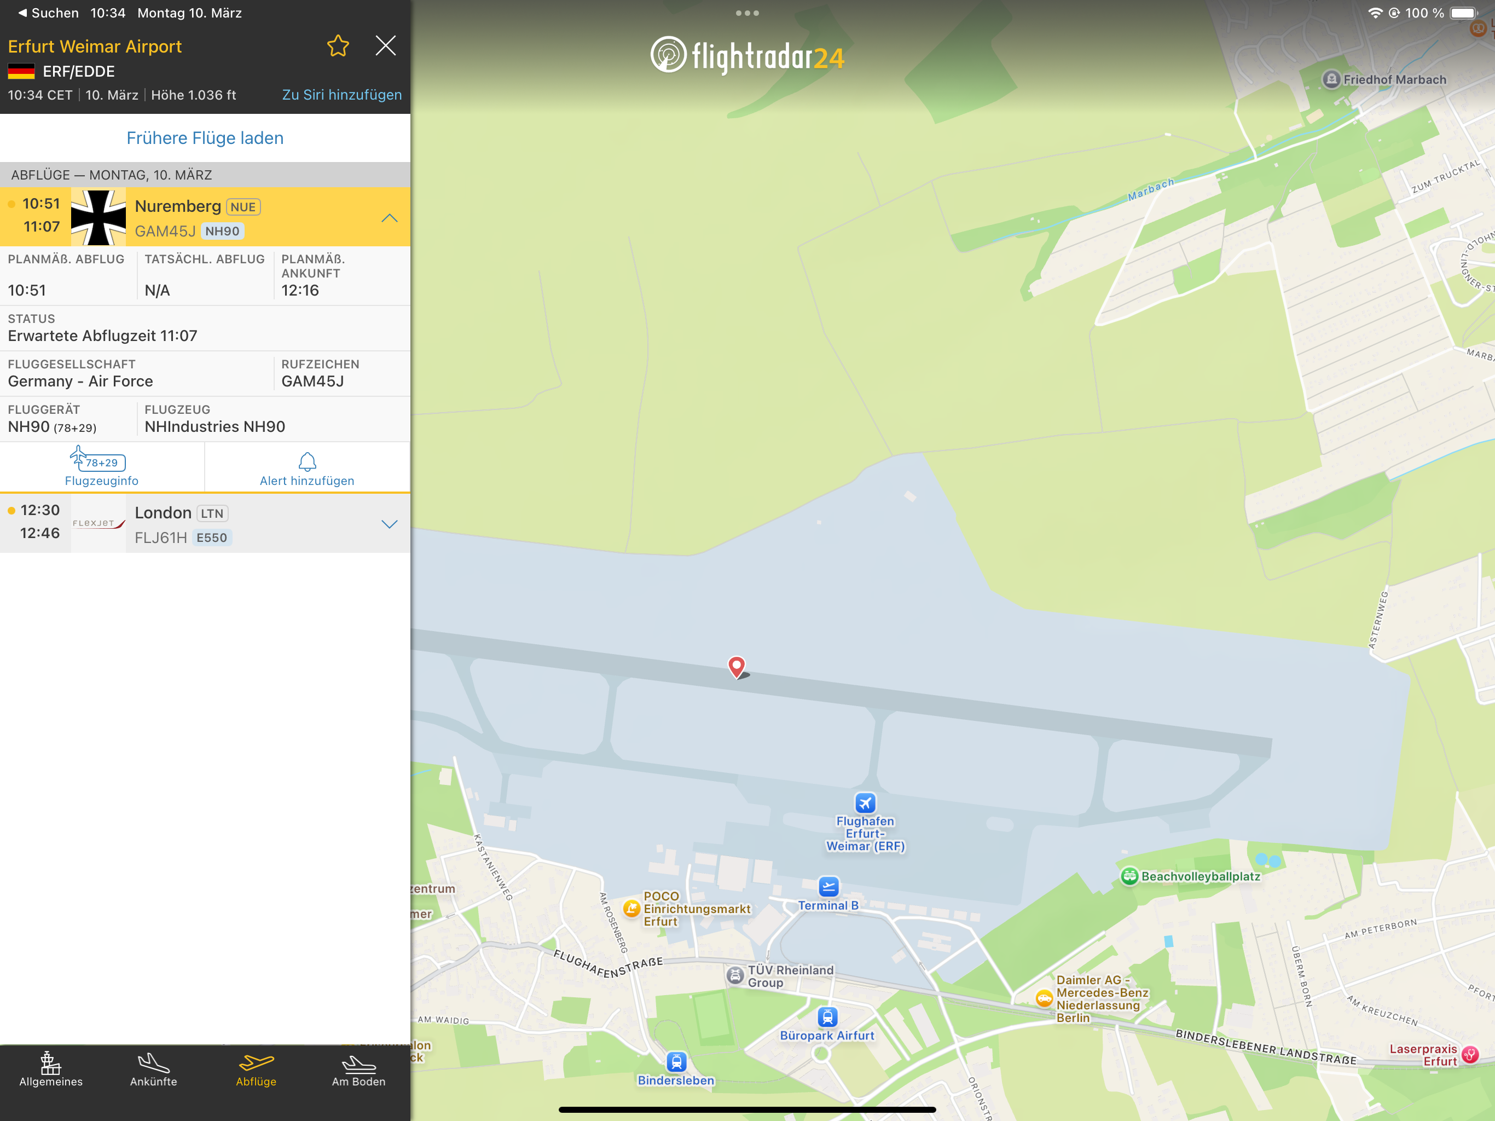Tap the German Air Force flag thumbnail
This screenshot has width=1495, height=1121.
(98, 218)
